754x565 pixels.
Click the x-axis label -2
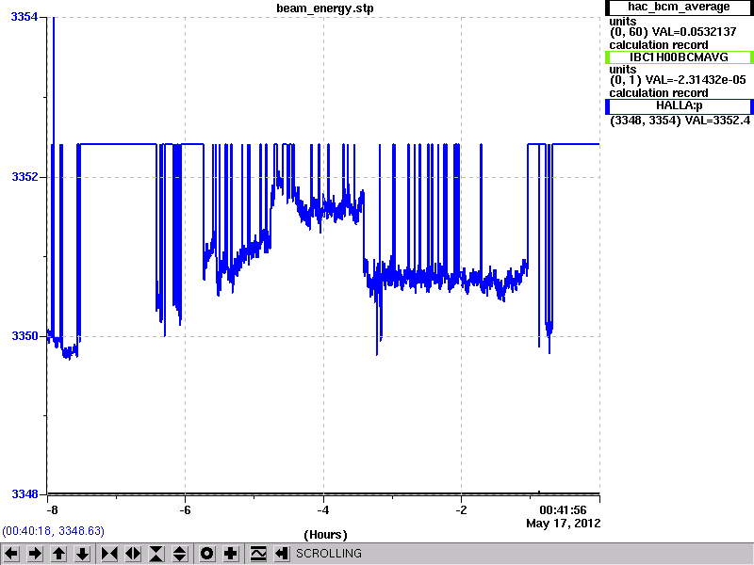click(461, 510)
